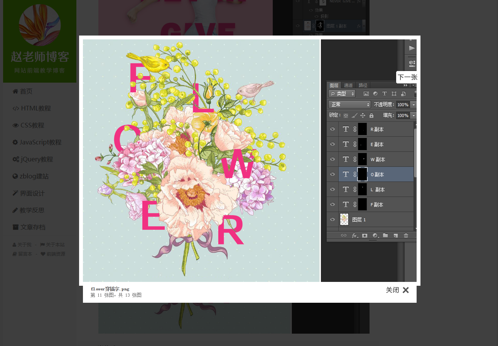Lock image pixels brush icon

[355, 115]
